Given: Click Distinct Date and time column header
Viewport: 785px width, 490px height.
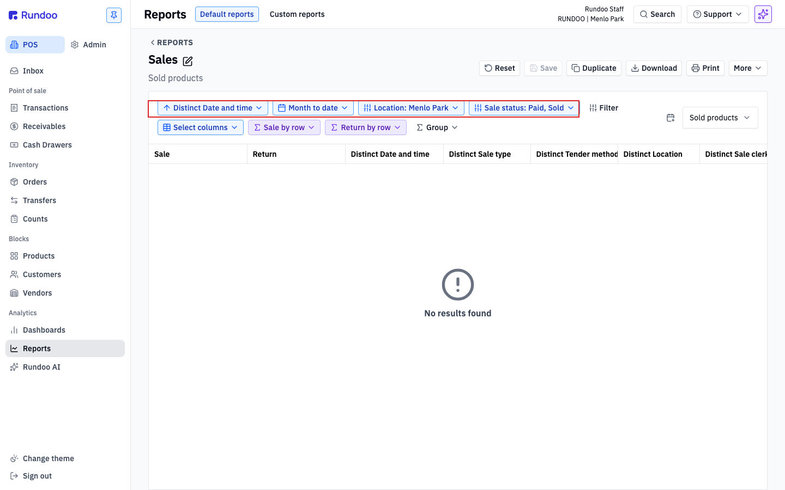Looking at the screenshot, I should (394, 154).
